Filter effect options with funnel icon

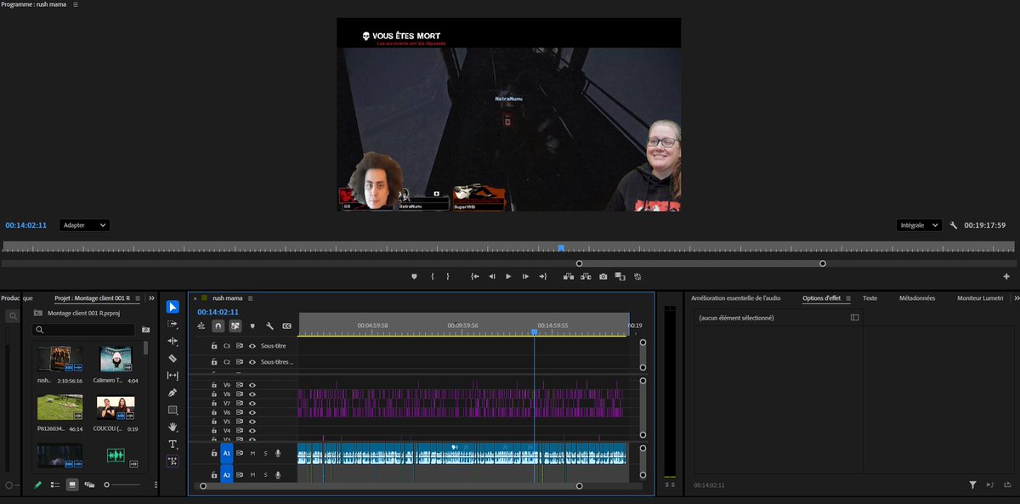(x=972, y=484)
